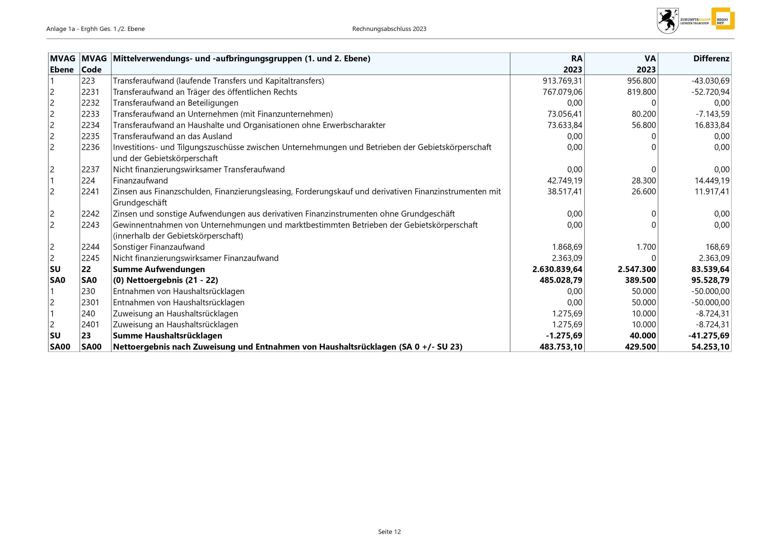Viewport: 781px width, 552px height.
Task: Click Transferaufwand an Beteiligungen row label
Action: (175, 103)
